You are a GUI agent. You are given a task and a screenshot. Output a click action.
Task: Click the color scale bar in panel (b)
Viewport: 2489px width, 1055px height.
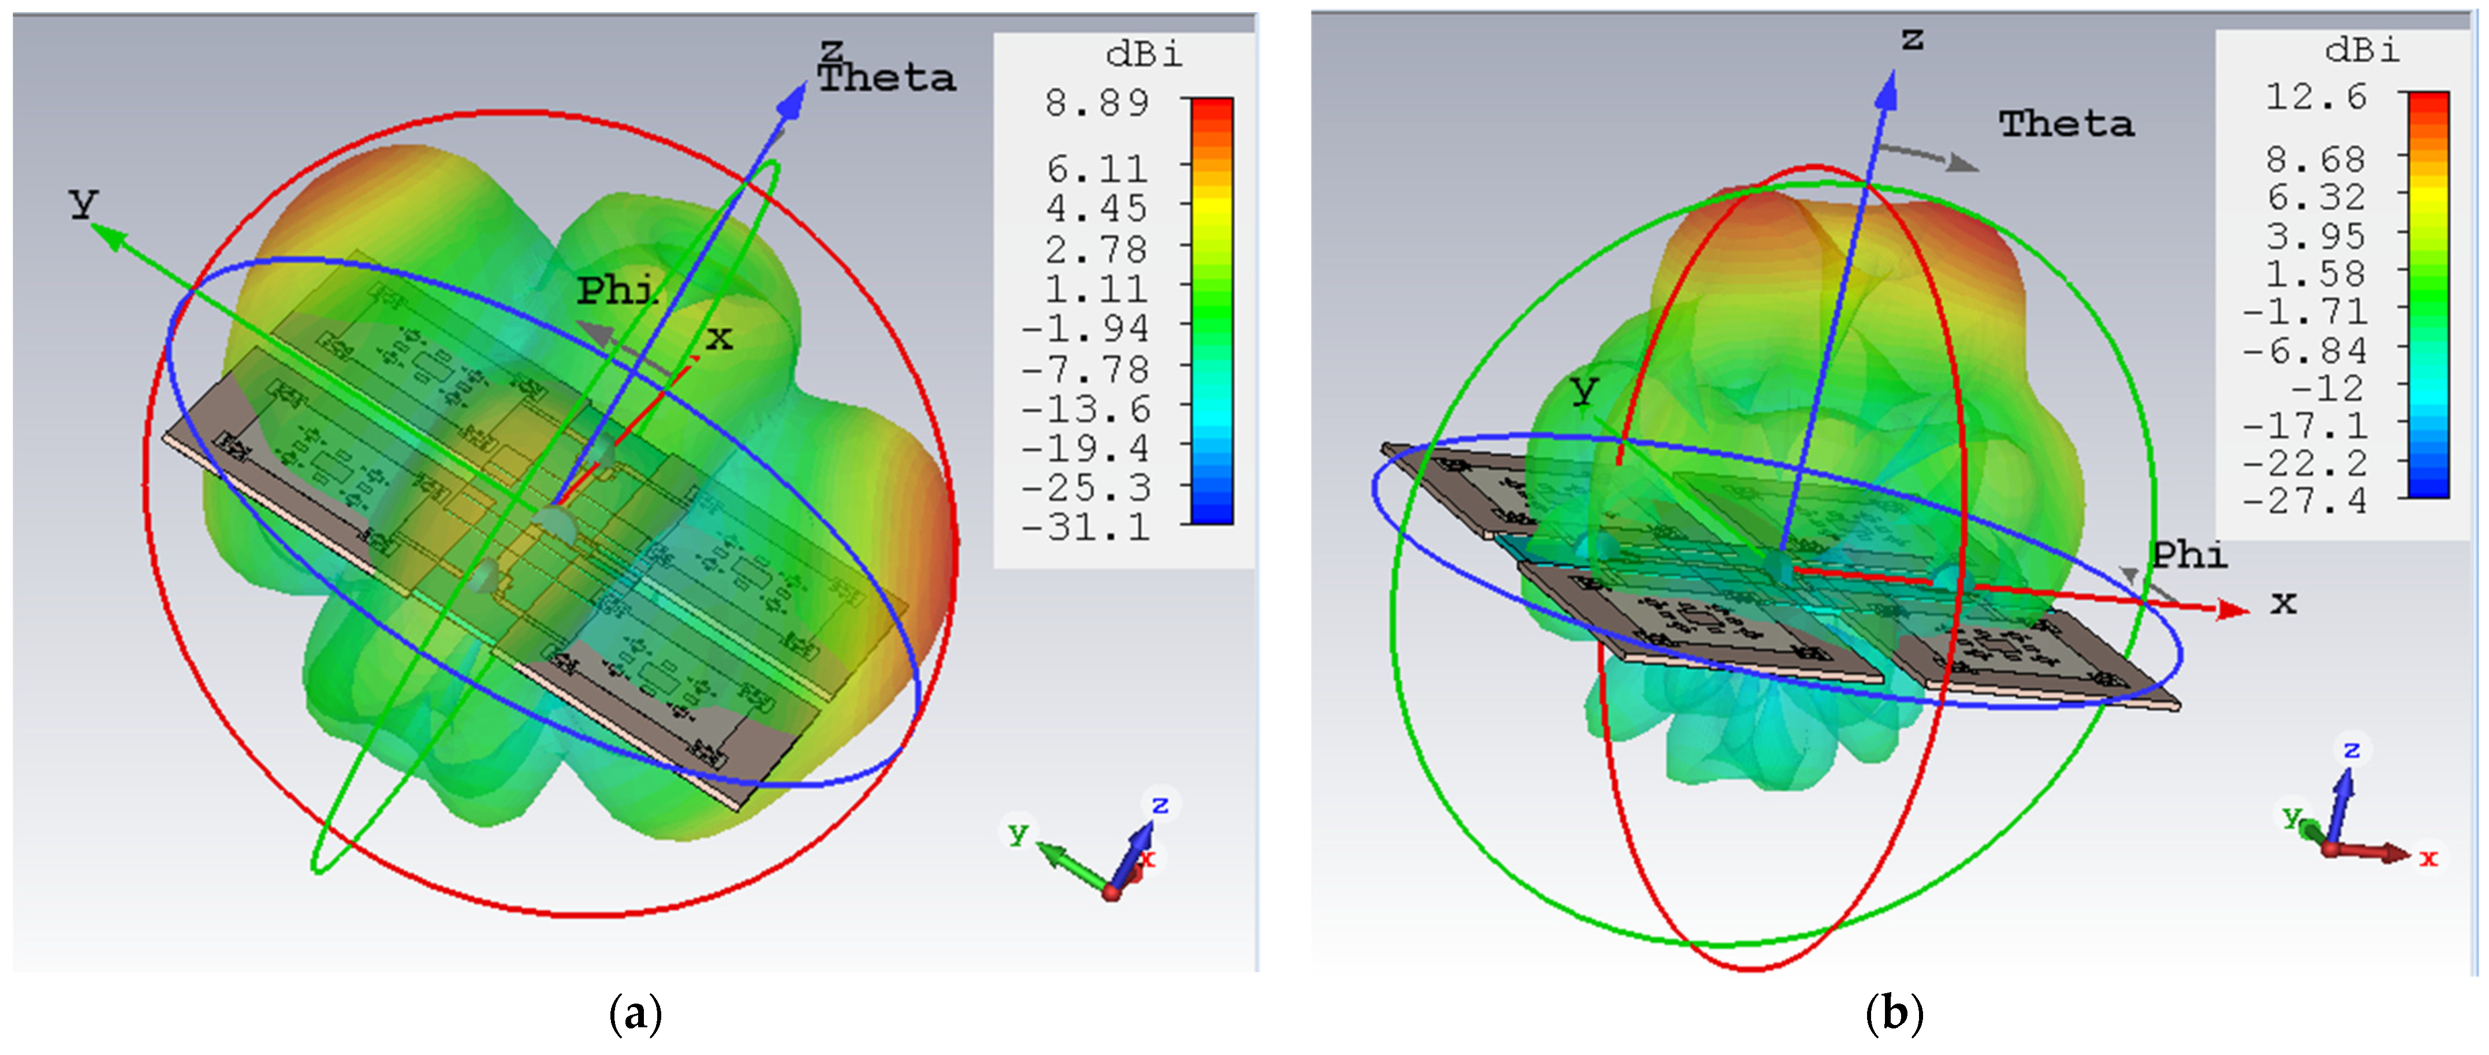point(2428,294)
